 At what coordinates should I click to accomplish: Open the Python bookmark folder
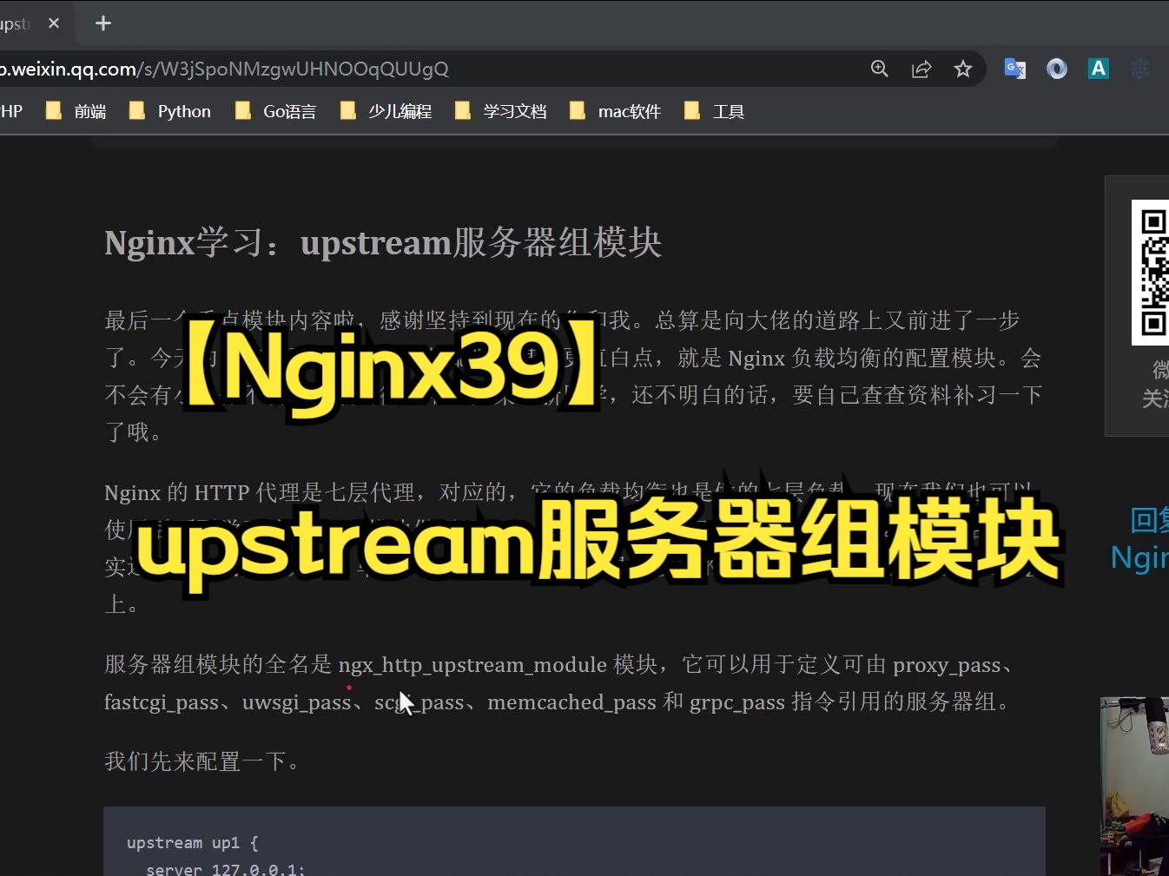click(170, 111)
